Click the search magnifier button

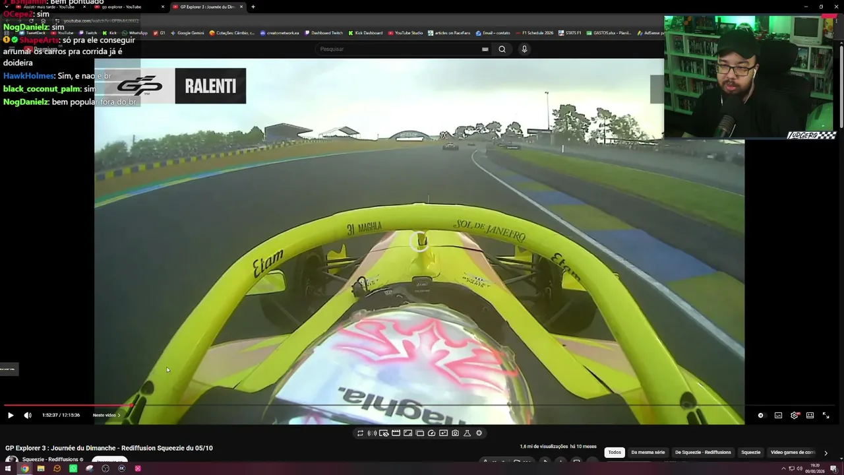(x=502, y=49)
